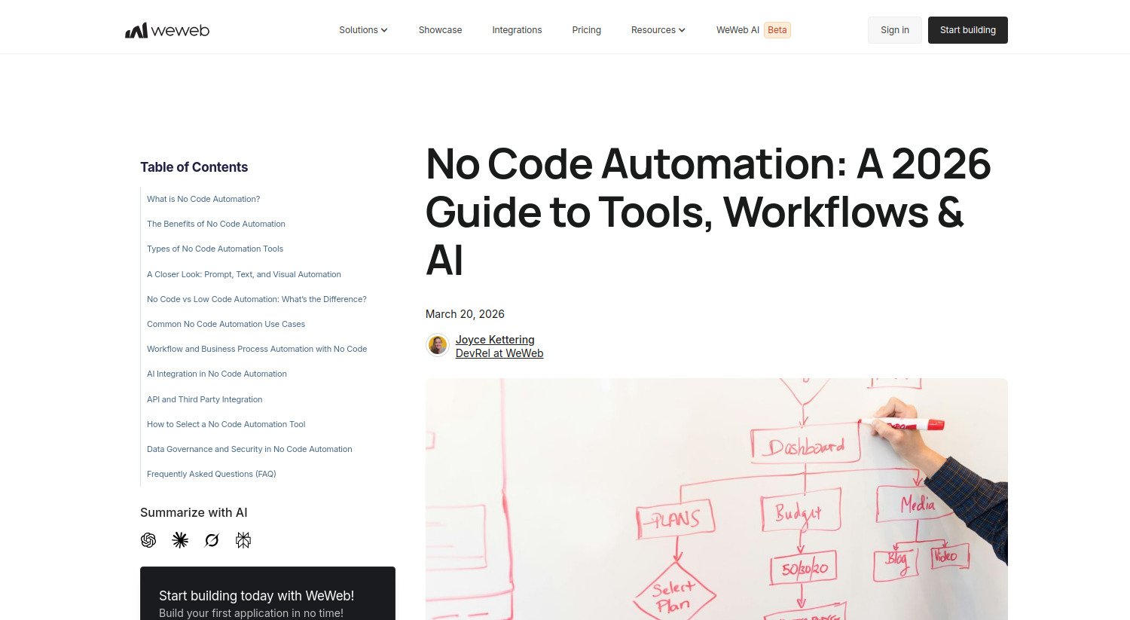Click the No Code Automation article title
Viewport: 1130px width, 620px height.
(708, 212)
